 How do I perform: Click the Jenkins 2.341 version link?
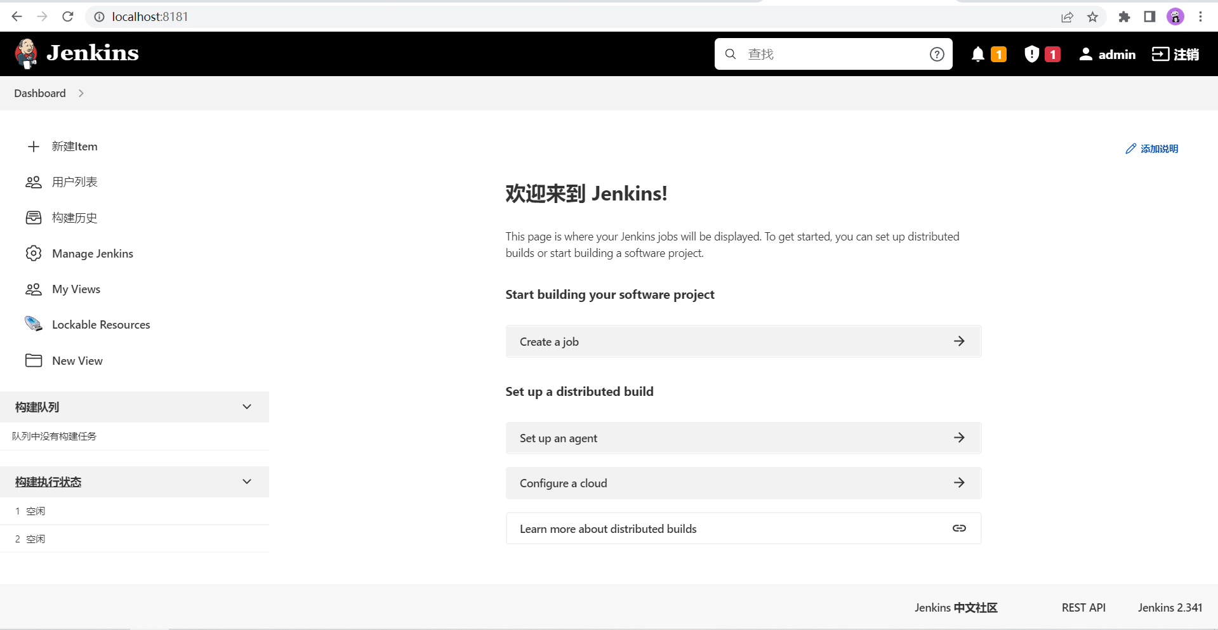[1170, 607]
